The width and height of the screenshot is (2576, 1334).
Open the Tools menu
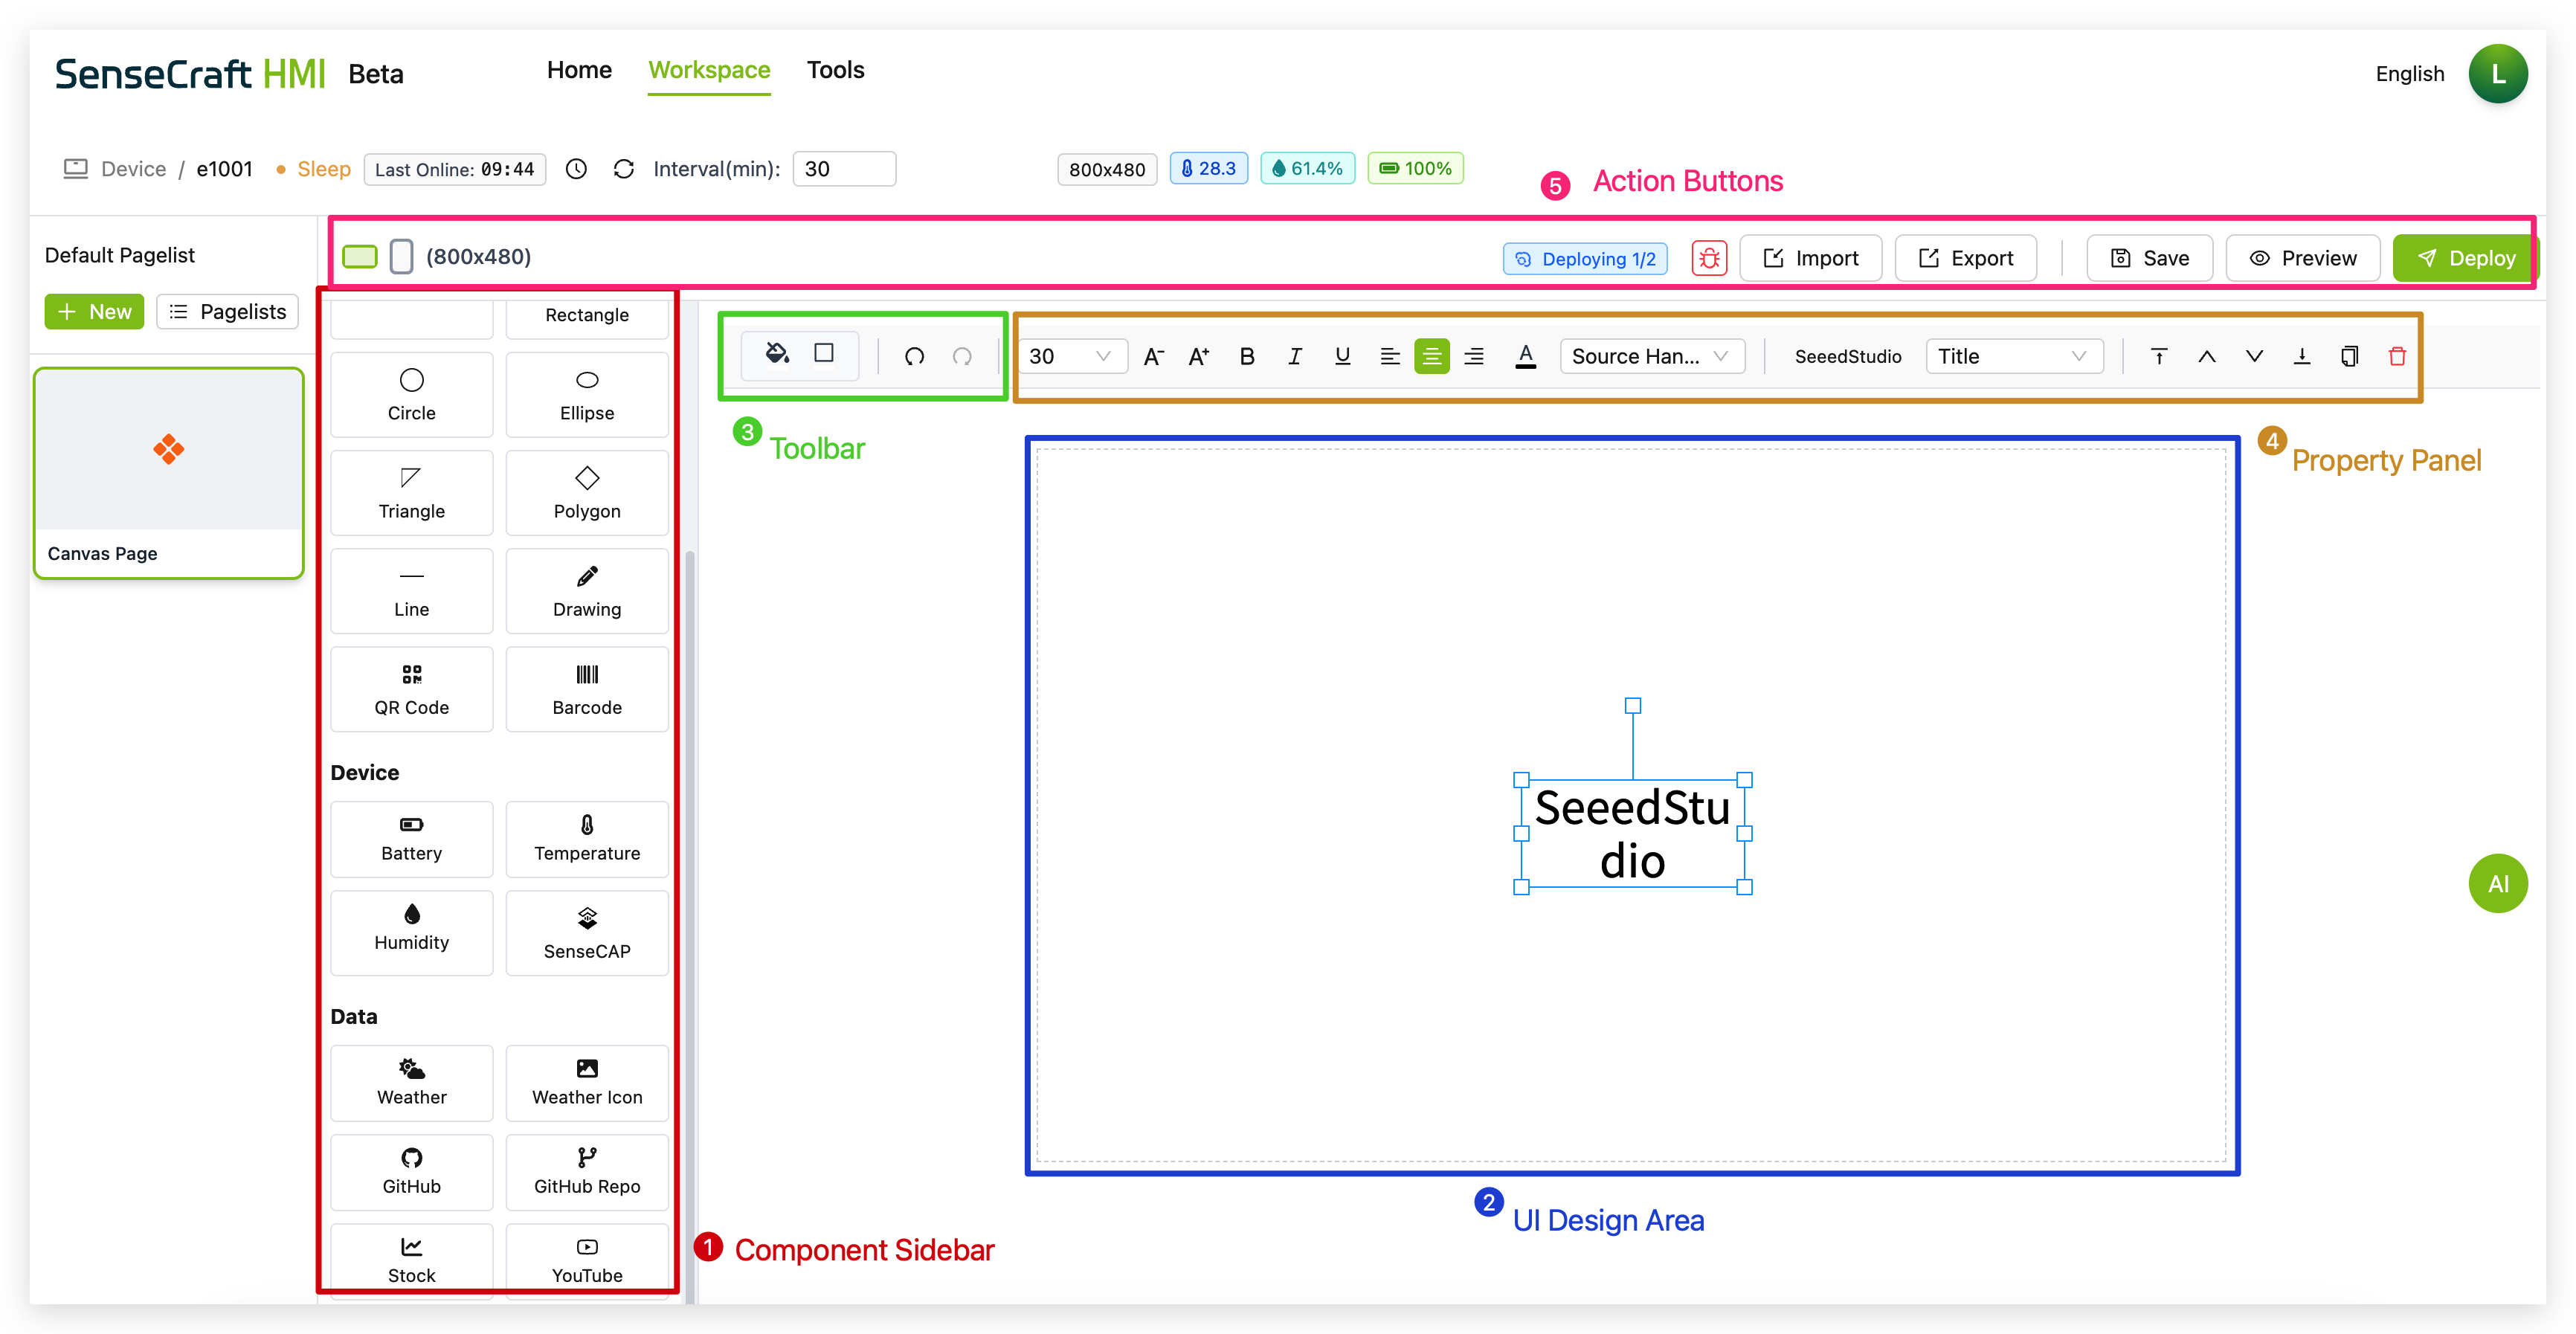pyautogui.click(x=835, y=70)
